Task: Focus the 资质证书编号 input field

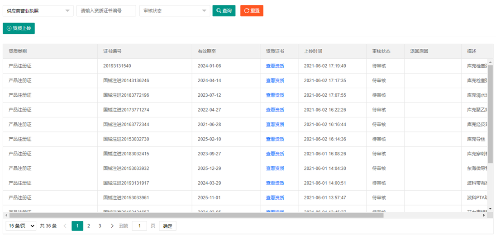Action: coord(106,11)
